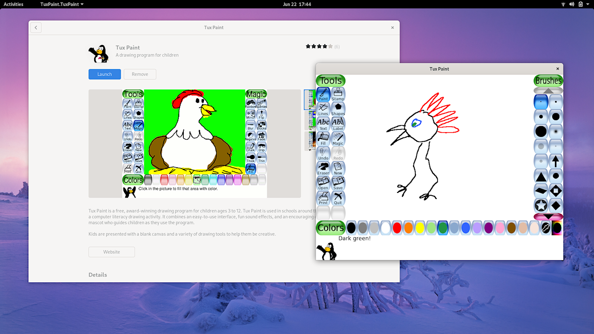
Task: Pick the lavender color swatch
Action: pyautogui.click(x=477, y=228)
